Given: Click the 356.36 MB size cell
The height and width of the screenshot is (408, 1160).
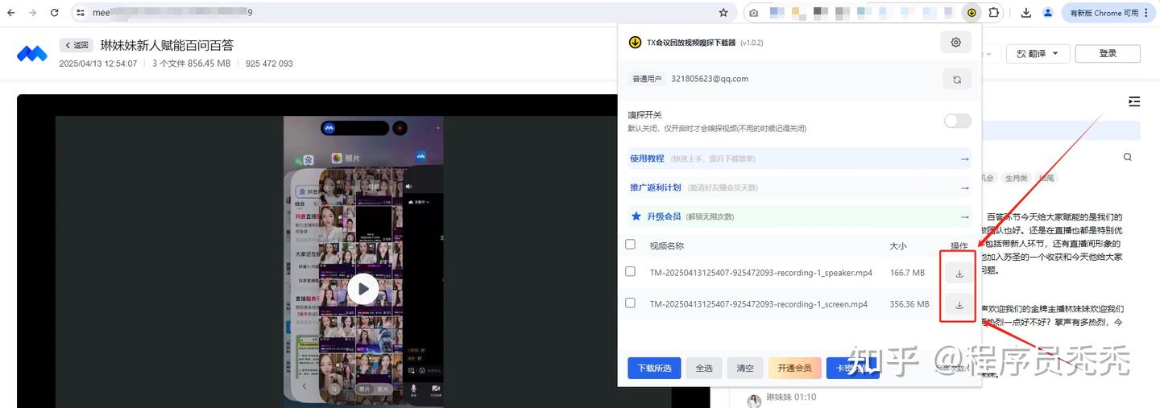Looking at the screenshot, I should click(x=909, y=304).
